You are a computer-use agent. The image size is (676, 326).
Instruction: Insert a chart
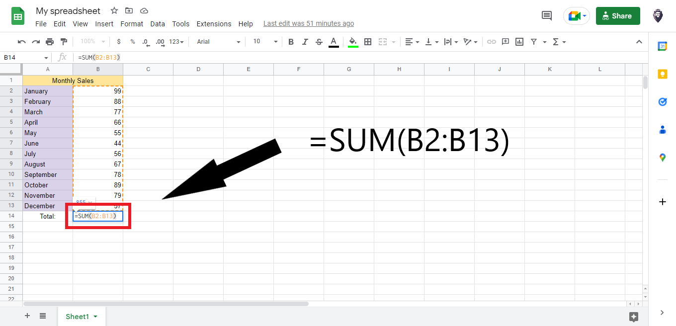coord(519,42)
